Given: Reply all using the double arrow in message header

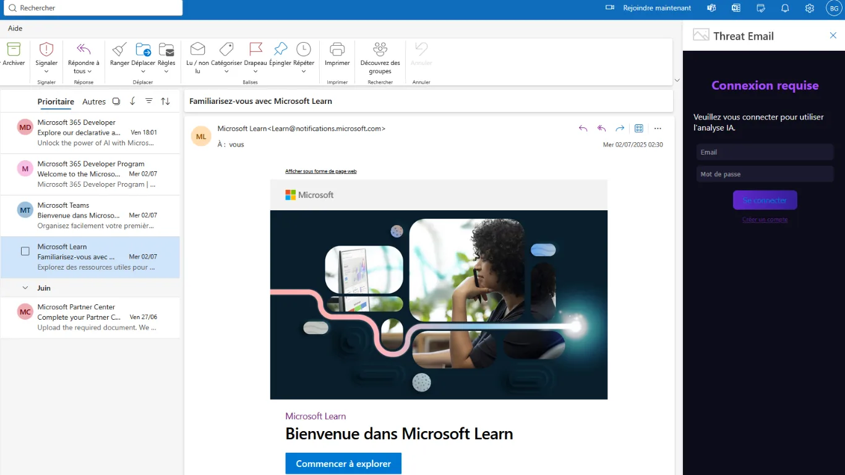Looking at the screenshot, I should click(601, 129).
